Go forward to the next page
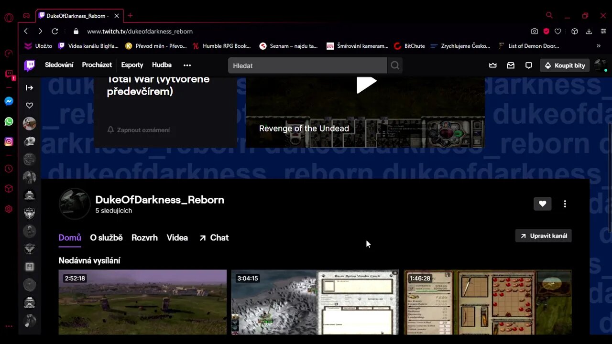Viewport: 612px width, 344px height. point(40,31)
